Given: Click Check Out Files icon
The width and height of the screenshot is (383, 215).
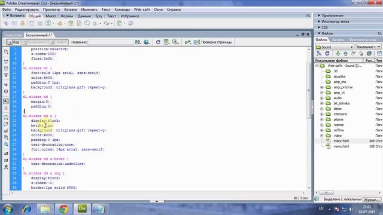Looking at the screenshot, I should (x=353, y=53).
